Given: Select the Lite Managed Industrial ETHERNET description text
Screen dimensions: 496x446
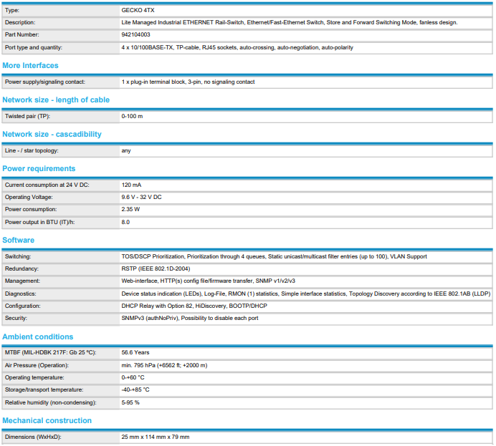Looking at the screenshot, I should click(290, 22).
